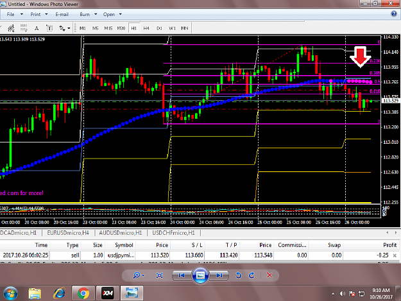The width and height of the screenshot is (401, 301).
Task: Click the blue Help icon
Action: click(x=394, y=14)
